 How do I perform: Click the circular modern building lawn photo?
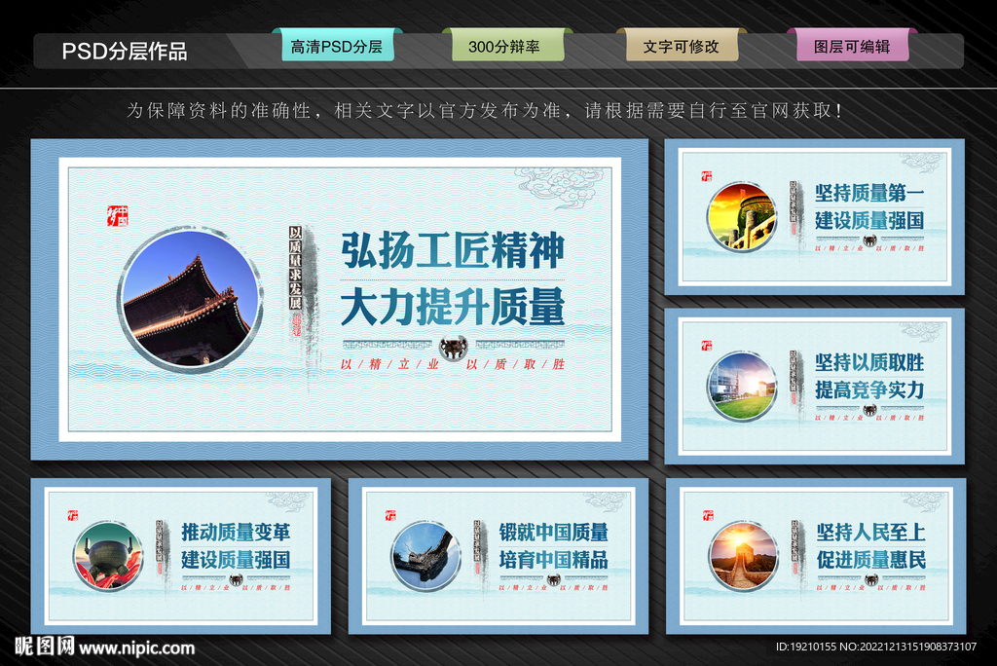click(742, 386)
